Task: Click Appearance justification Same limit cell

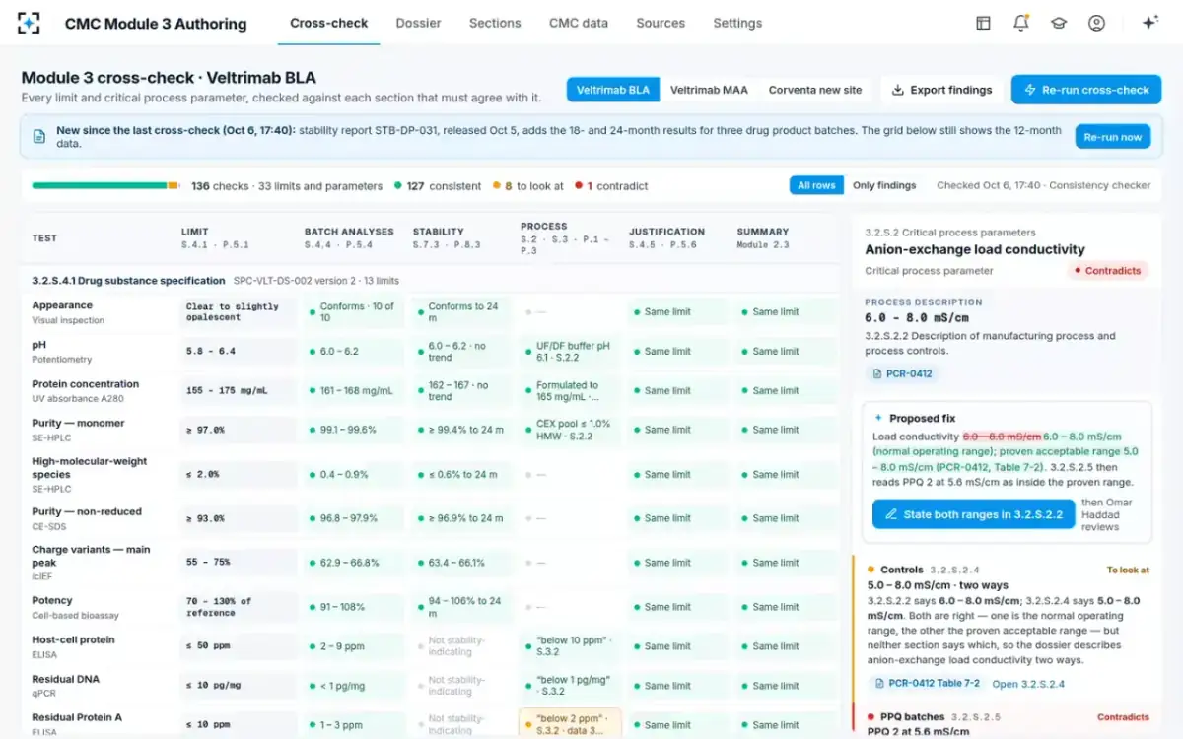Action: click(679, 311)
